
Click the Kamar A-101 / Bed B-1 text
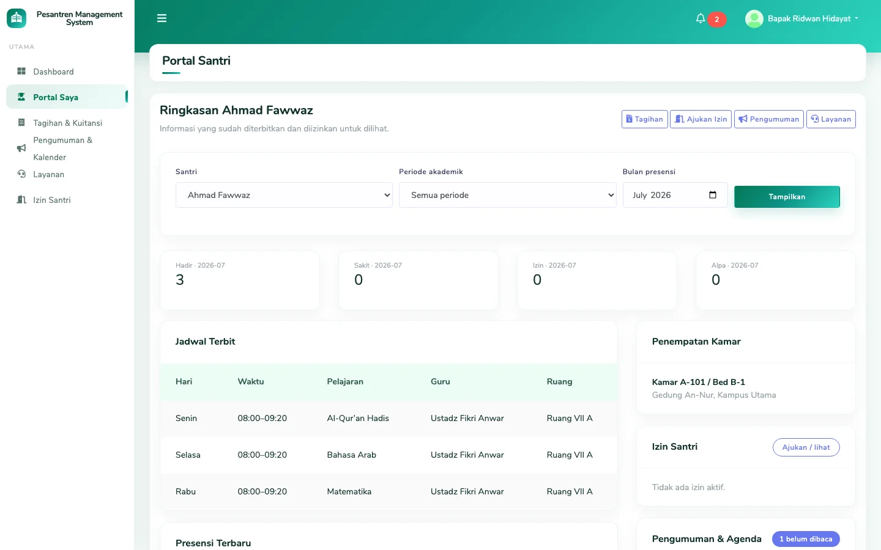click(x=699, y=382)
